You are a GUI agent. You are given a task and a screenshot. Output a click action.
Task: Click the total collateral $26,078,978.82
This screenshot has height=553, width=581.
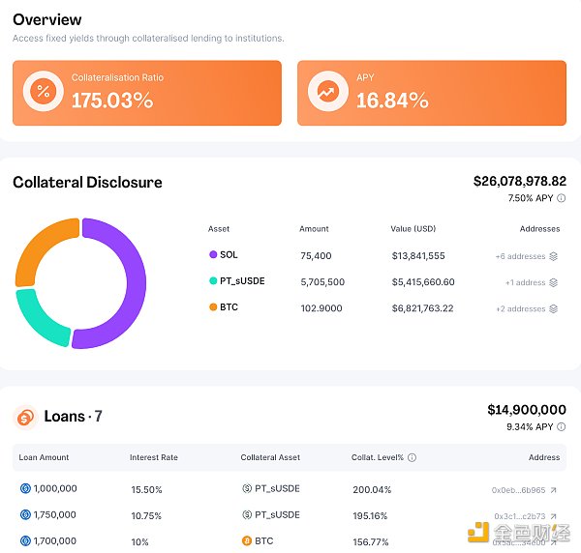click(x=520, y=181)
